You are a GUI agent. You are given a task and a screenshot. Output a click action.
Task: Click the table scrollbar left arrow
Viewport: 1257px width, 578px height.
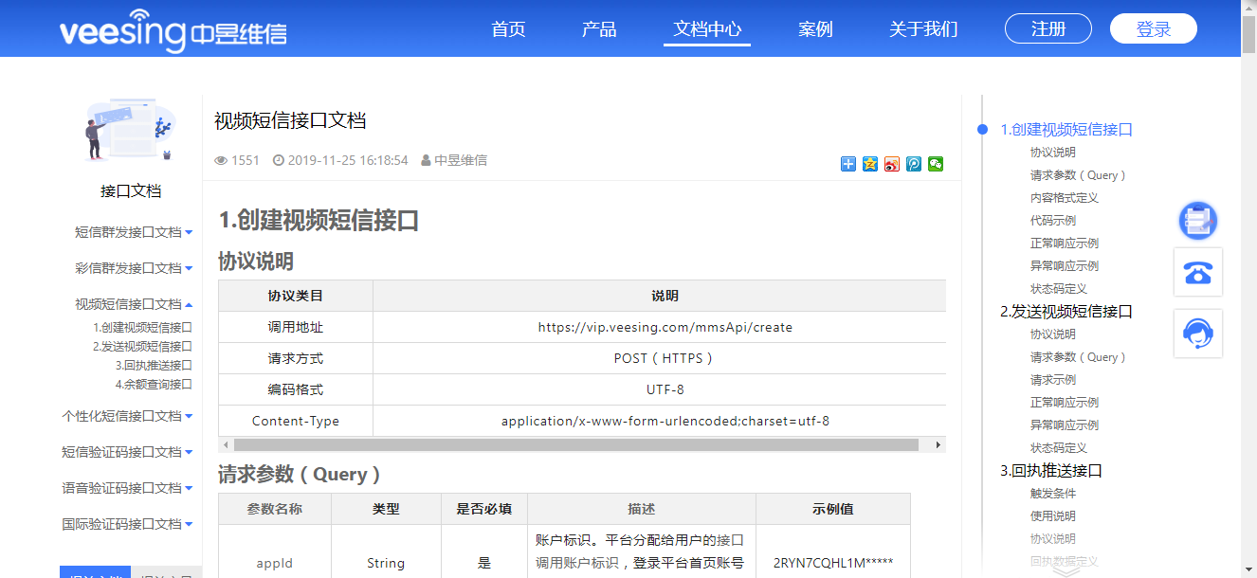[226, 444]
